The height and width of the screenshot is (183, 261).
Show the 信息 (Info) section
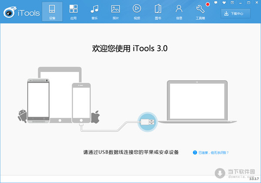click(x=179, y=12)
